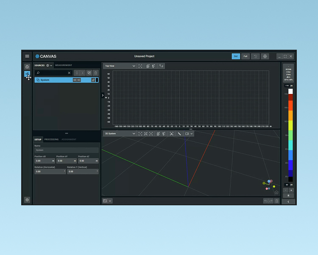Screen dimensions: 318x255
Task: Add microphone tool in Top View toolbar
Action: 161,66
